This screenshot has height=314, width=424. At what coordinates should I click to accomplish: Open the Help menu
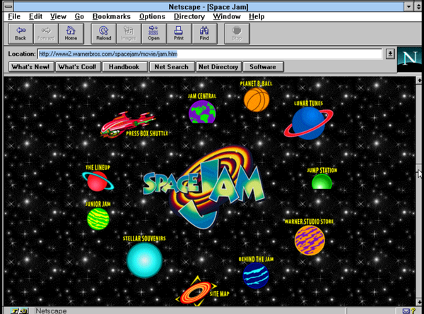257,16
